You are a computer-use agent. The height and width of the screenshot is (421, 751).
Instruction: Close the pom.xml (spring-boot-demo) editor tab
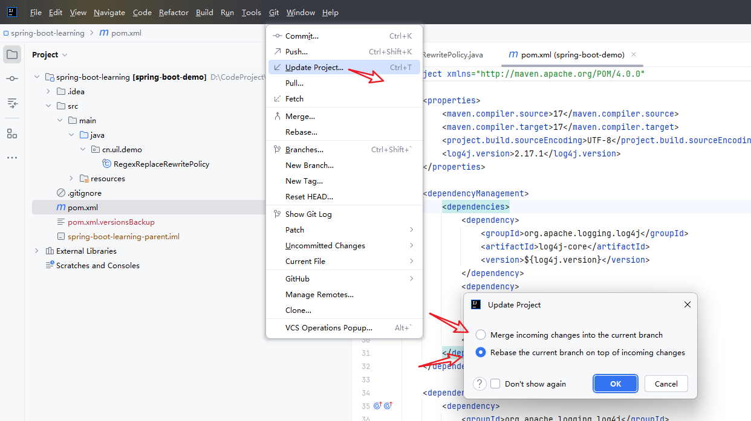pyautogui.click(x=634, y=54)
